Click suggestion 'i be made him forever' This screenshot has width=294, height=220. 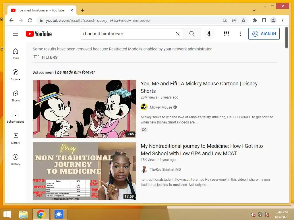click(75, 72)
